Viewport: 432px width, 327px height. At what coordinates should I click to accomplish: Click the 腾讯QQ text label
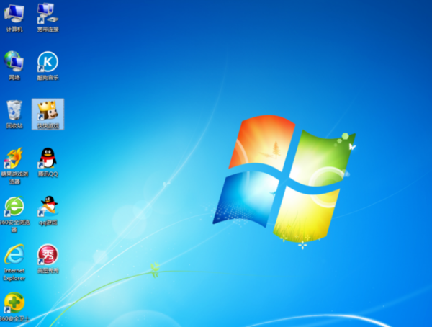pyautogui.click(x=48, y=174)
